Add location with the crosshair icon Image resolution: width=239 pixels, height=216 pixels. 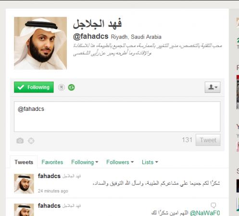tap(31, 141)
